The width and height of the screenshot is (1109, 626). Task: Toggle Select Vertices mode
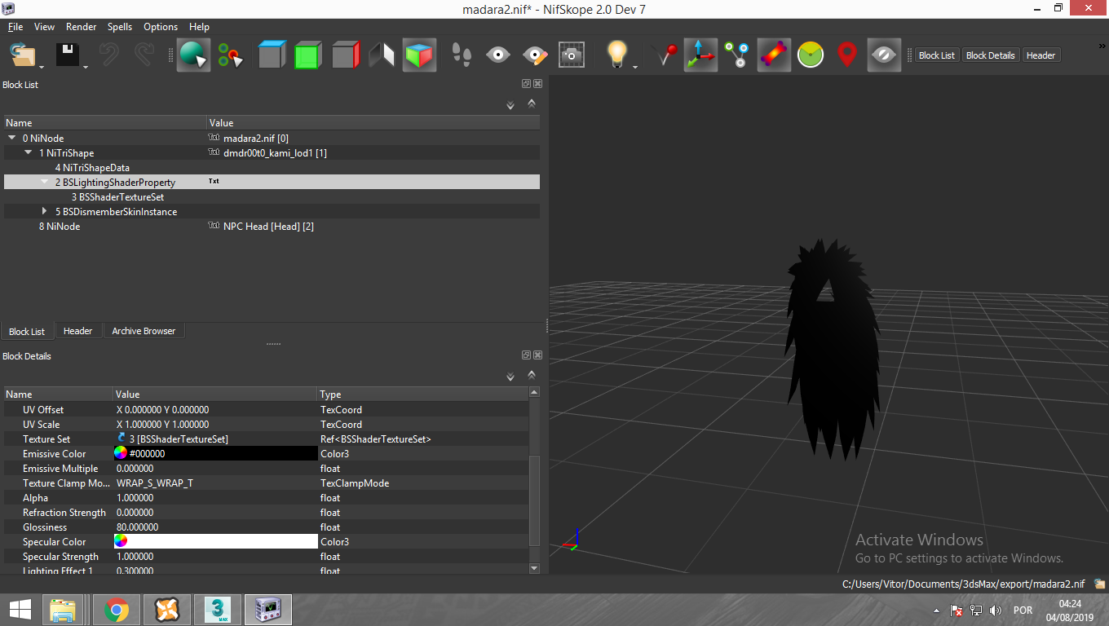pyautogui.click(x=231, y=55)
